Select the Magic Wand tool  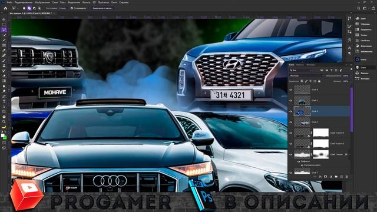4,35
